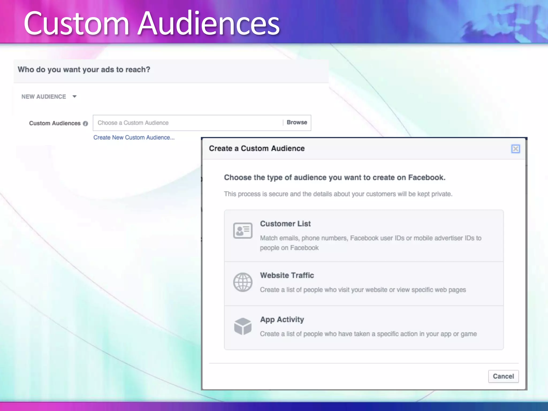Click the App Activity cube icon
This screenshot has height=411, width=548.
[x=243, y=326]
